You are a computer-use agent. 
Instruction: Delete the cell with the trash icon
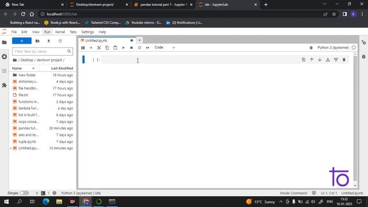coord(344,60)
